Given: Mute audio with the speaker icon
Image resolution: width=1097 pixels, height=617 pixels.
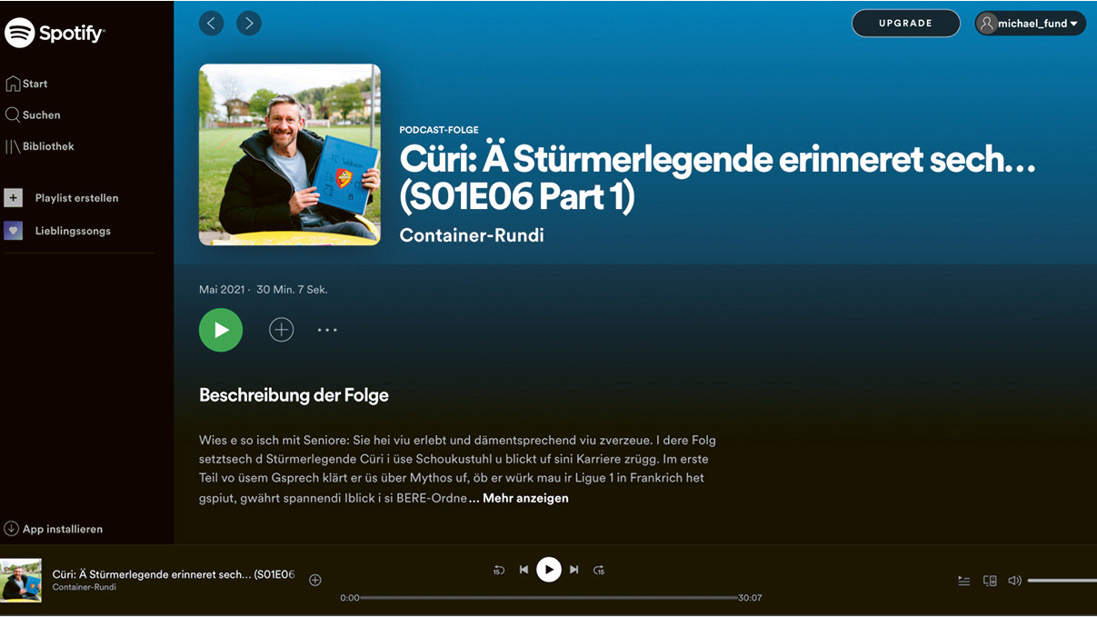Looking at the screenshot, I should (1015, 581).
